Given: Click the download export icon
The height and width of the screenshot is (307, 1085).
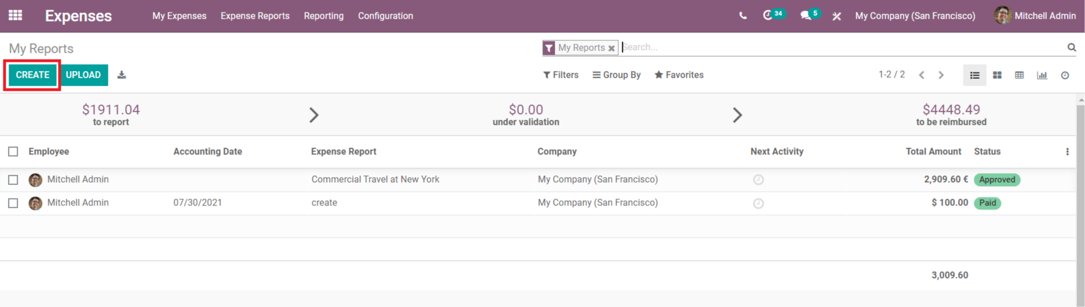Looking at the screenshot, I should (x=122, y=75).
